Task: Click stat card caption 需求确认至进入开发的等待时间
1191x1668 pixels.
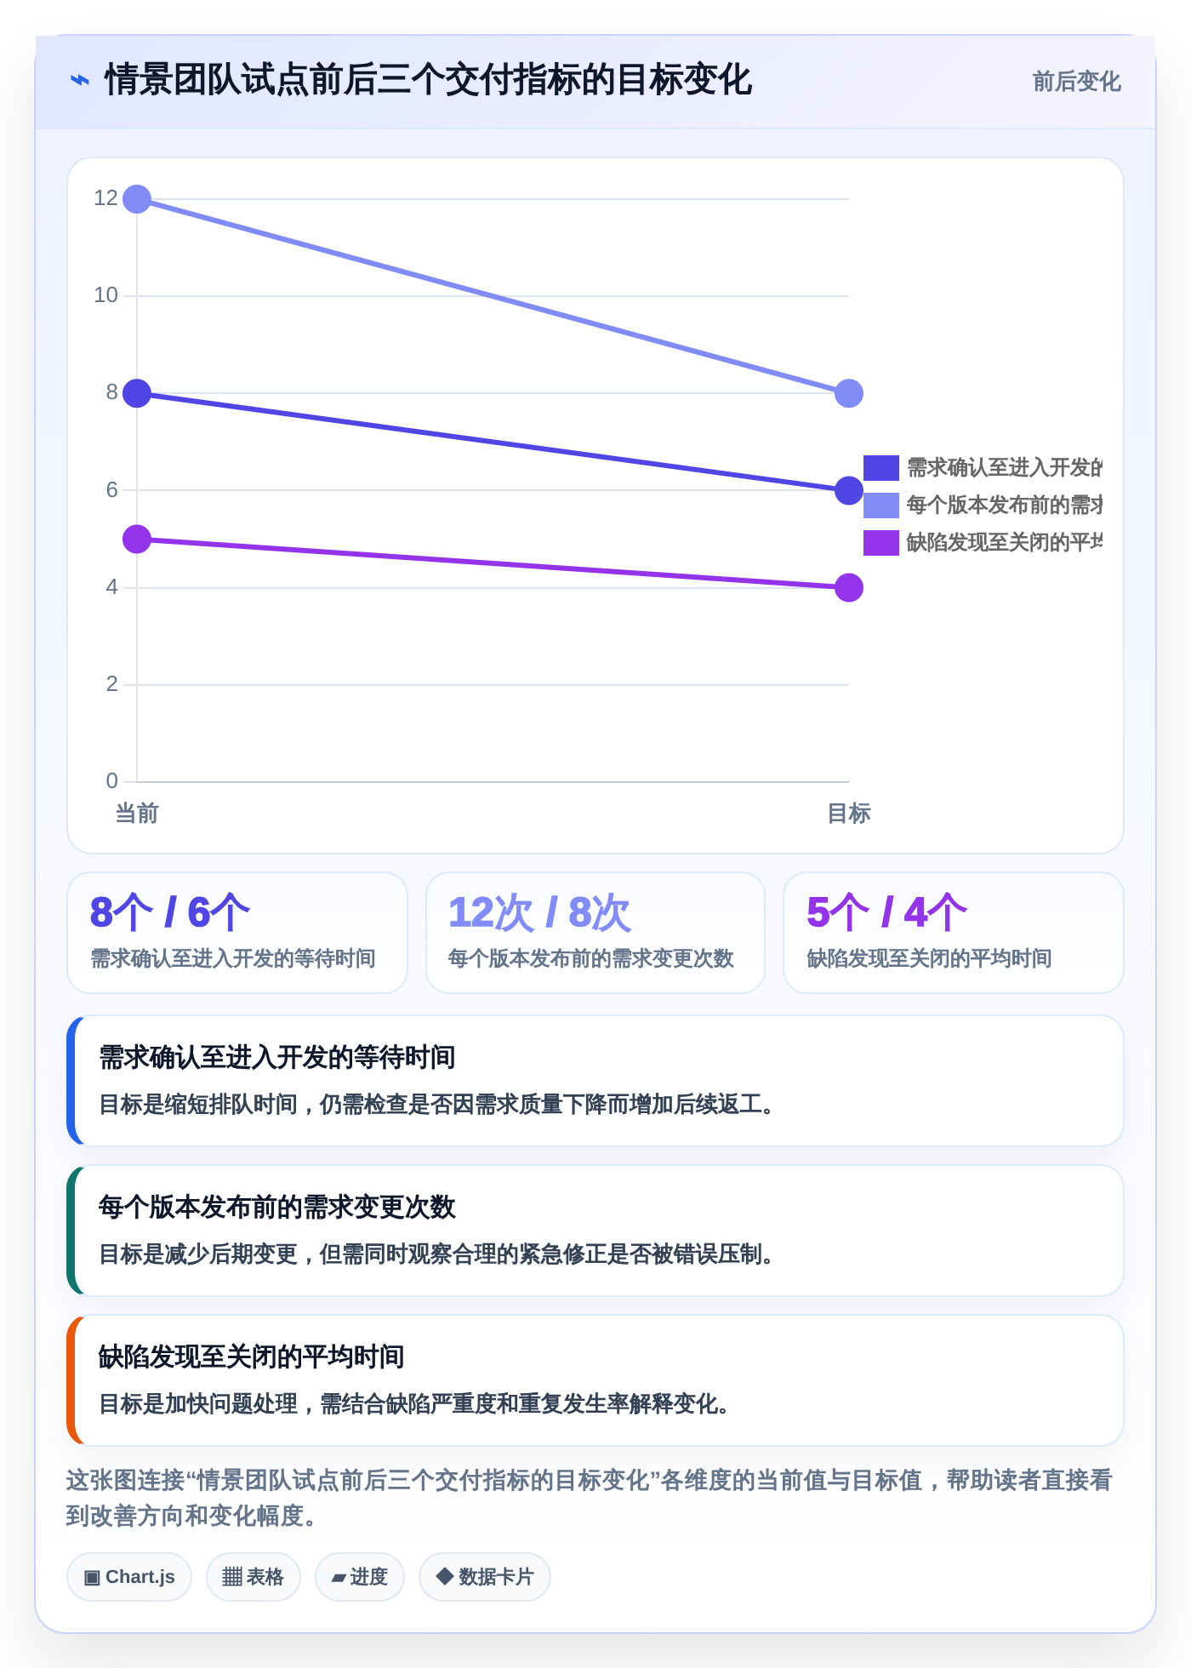Action: [233, 959]
